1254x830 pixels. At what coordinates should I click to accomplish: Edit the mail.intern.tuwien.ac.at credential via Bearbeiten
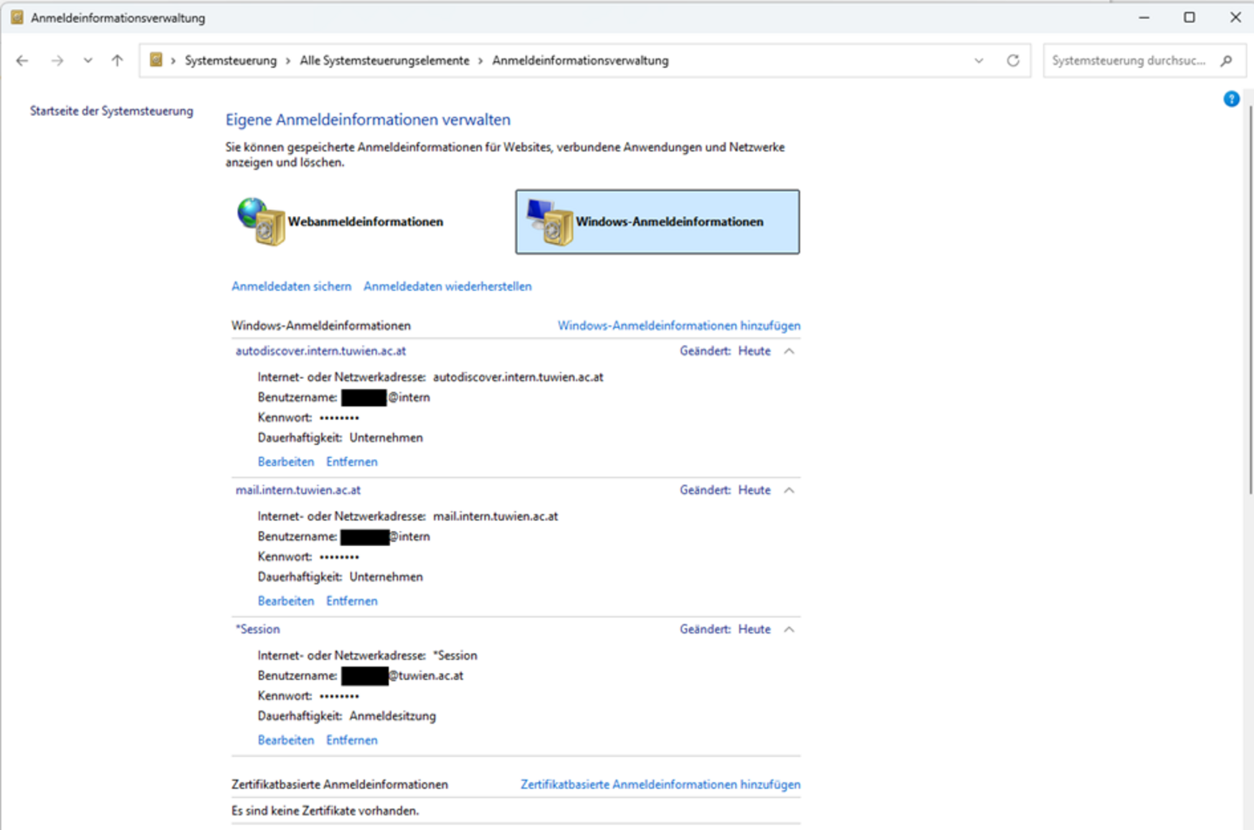tap(286, 600)
